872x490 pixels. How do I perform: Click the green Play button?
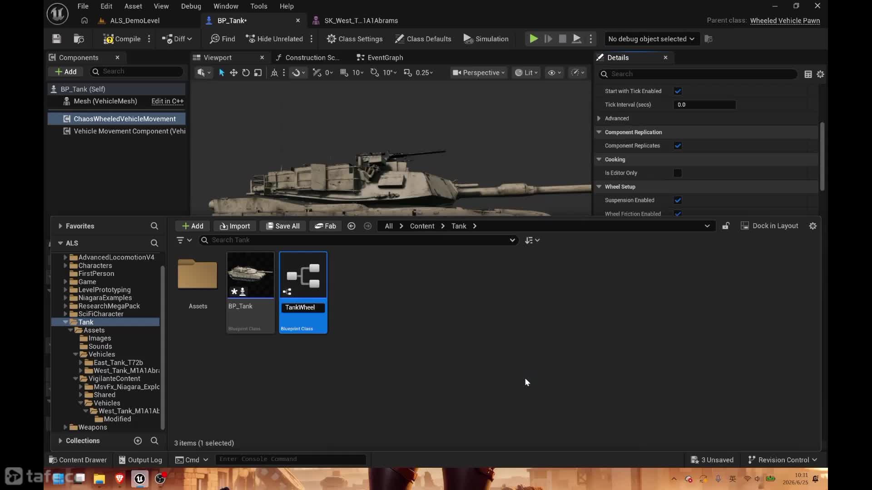click(534, 39)
